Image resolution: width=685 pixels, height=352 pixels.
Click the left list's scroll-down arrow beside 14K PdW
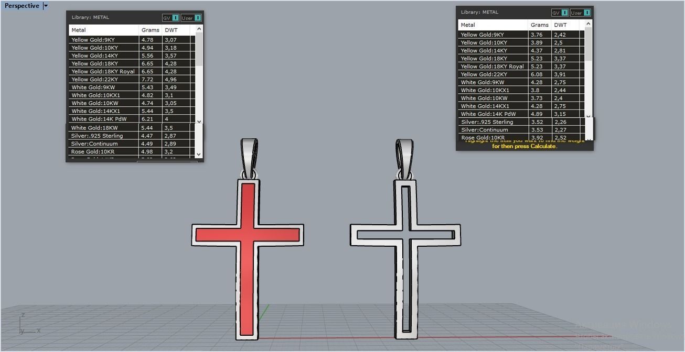[x=199, y=121]
